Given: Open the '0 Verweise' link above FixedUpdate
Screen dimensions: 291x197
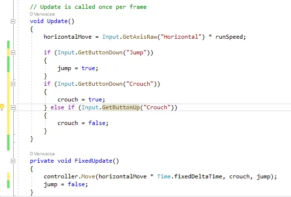Looking at the screenshot, I should (42, 154).
